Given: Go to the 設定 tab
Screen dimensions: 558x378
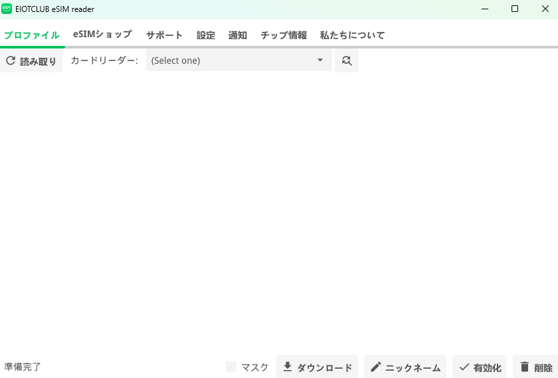Looking at the screenshot, I should pos(206,35).
